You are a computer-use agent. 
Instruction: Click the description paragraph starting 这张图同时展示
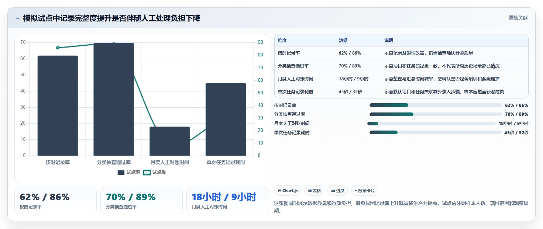tap(401, 207)
